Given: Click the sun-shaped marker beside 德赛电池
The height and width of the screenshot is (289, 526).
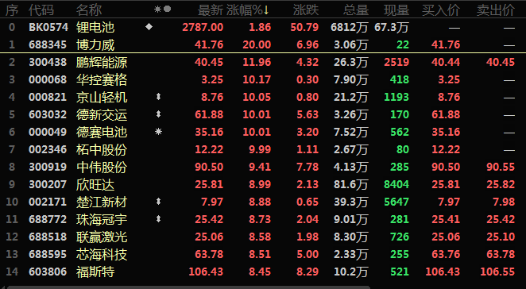Looking at the screenshot, I should pyautogui.click(x=158, y=132).
